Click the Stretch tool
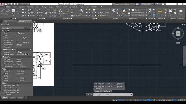This screenshot has height=104, width=186. (x=31, y=16)
